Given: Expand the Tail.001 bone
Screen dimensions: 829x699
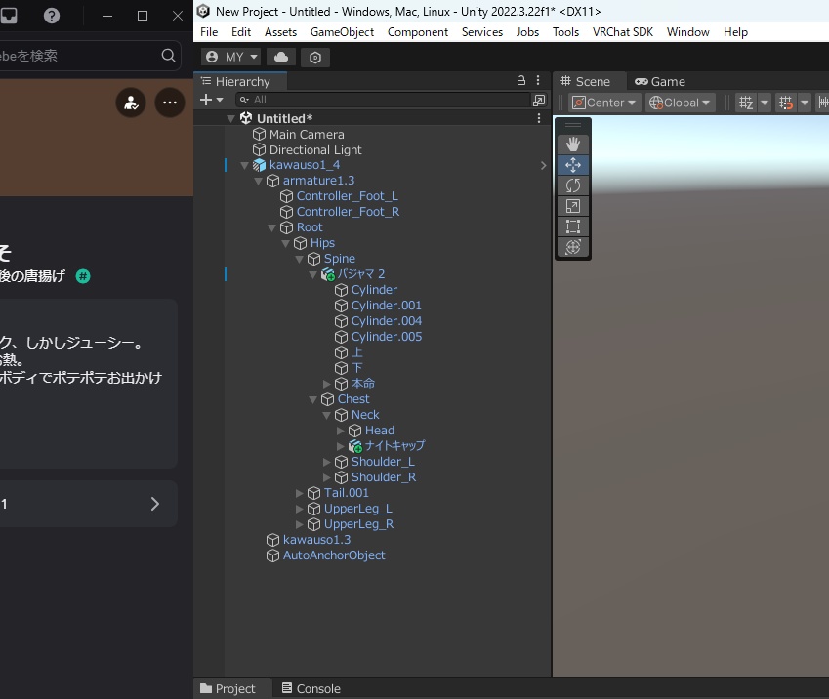Looking at the screenshot, I should pyautogui.click(x=299, y=493).
